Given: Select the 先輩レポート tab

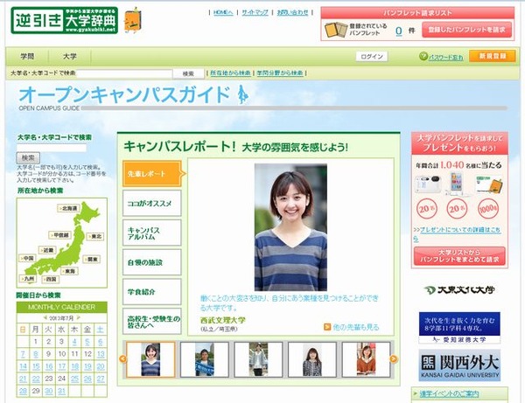Looking at the screenshot, I should point(152,174).
